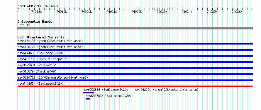Screen dimensions: 261x110
Task: Click blue bar under nsv4188703
Action: [x=135, y=50]
